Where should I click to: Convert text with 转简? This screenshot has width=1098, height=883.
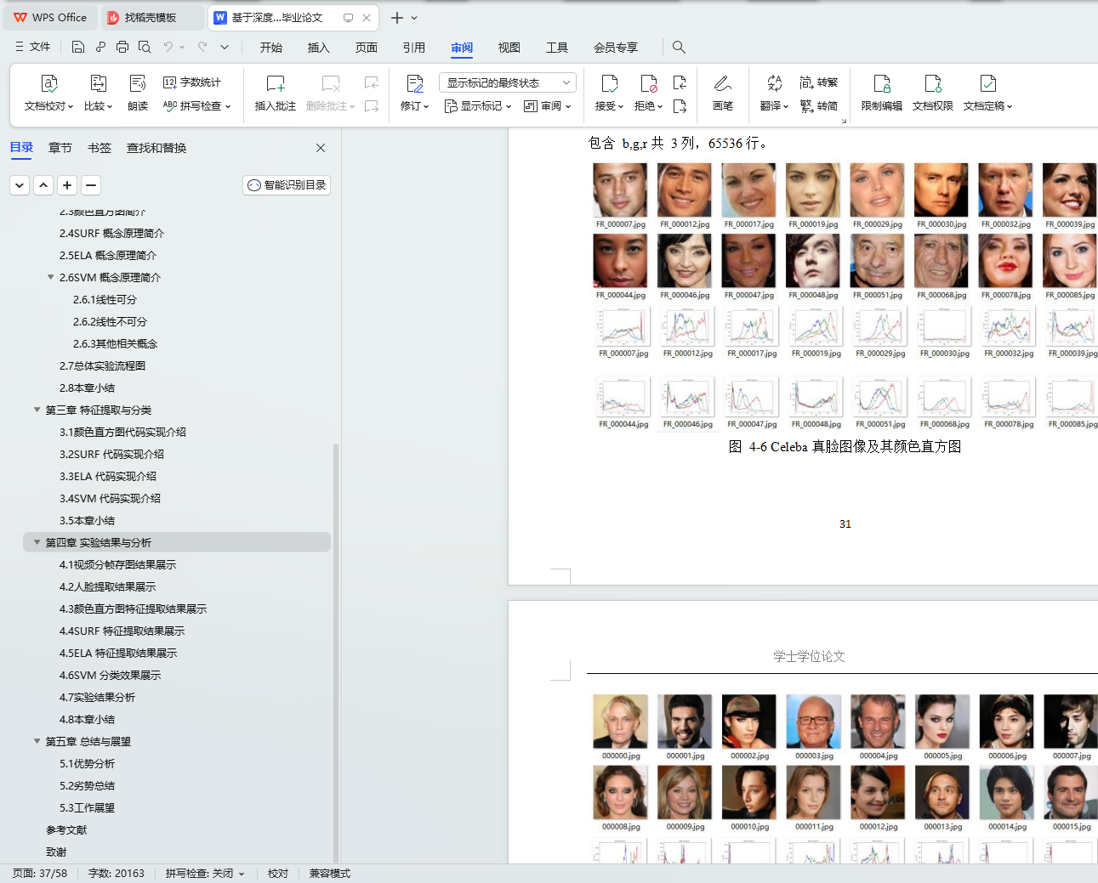pos(818,106)
